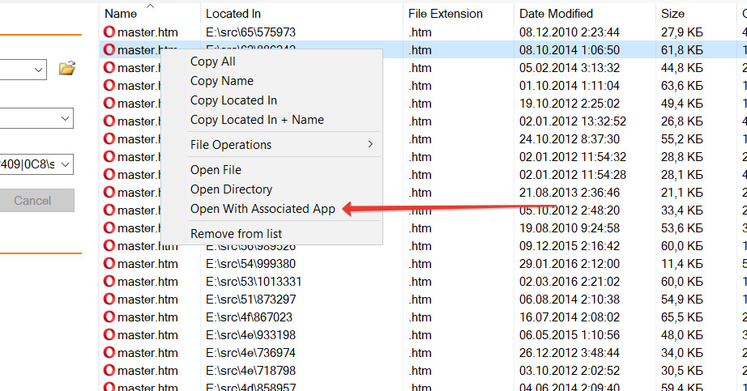Screen dimensions: 747x391
Task: Click Opera icon in row dated 19.10.2012
Action: coord(109,103)
